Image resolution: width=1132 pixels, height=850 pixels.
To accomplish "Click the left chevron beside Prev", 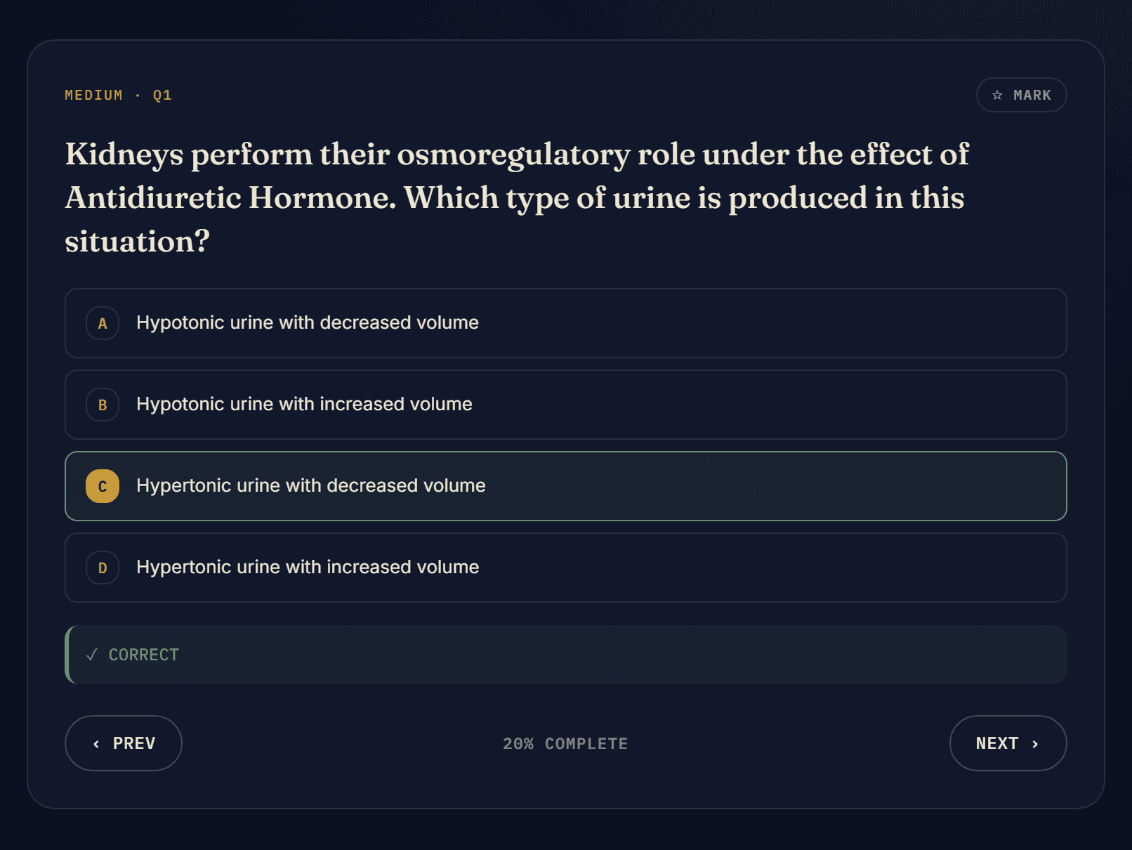I will pos(96,744).
